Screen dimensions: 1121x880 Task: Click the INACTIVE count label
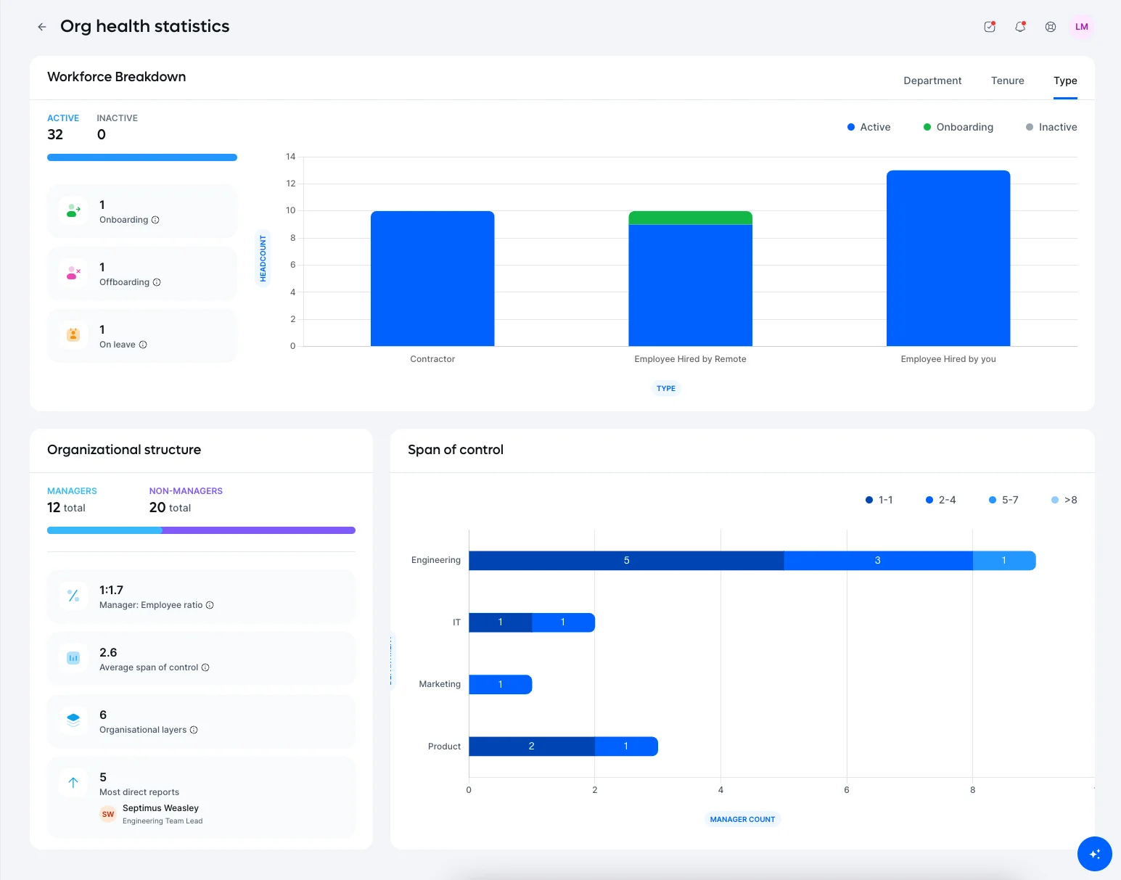tap(117, 118)
